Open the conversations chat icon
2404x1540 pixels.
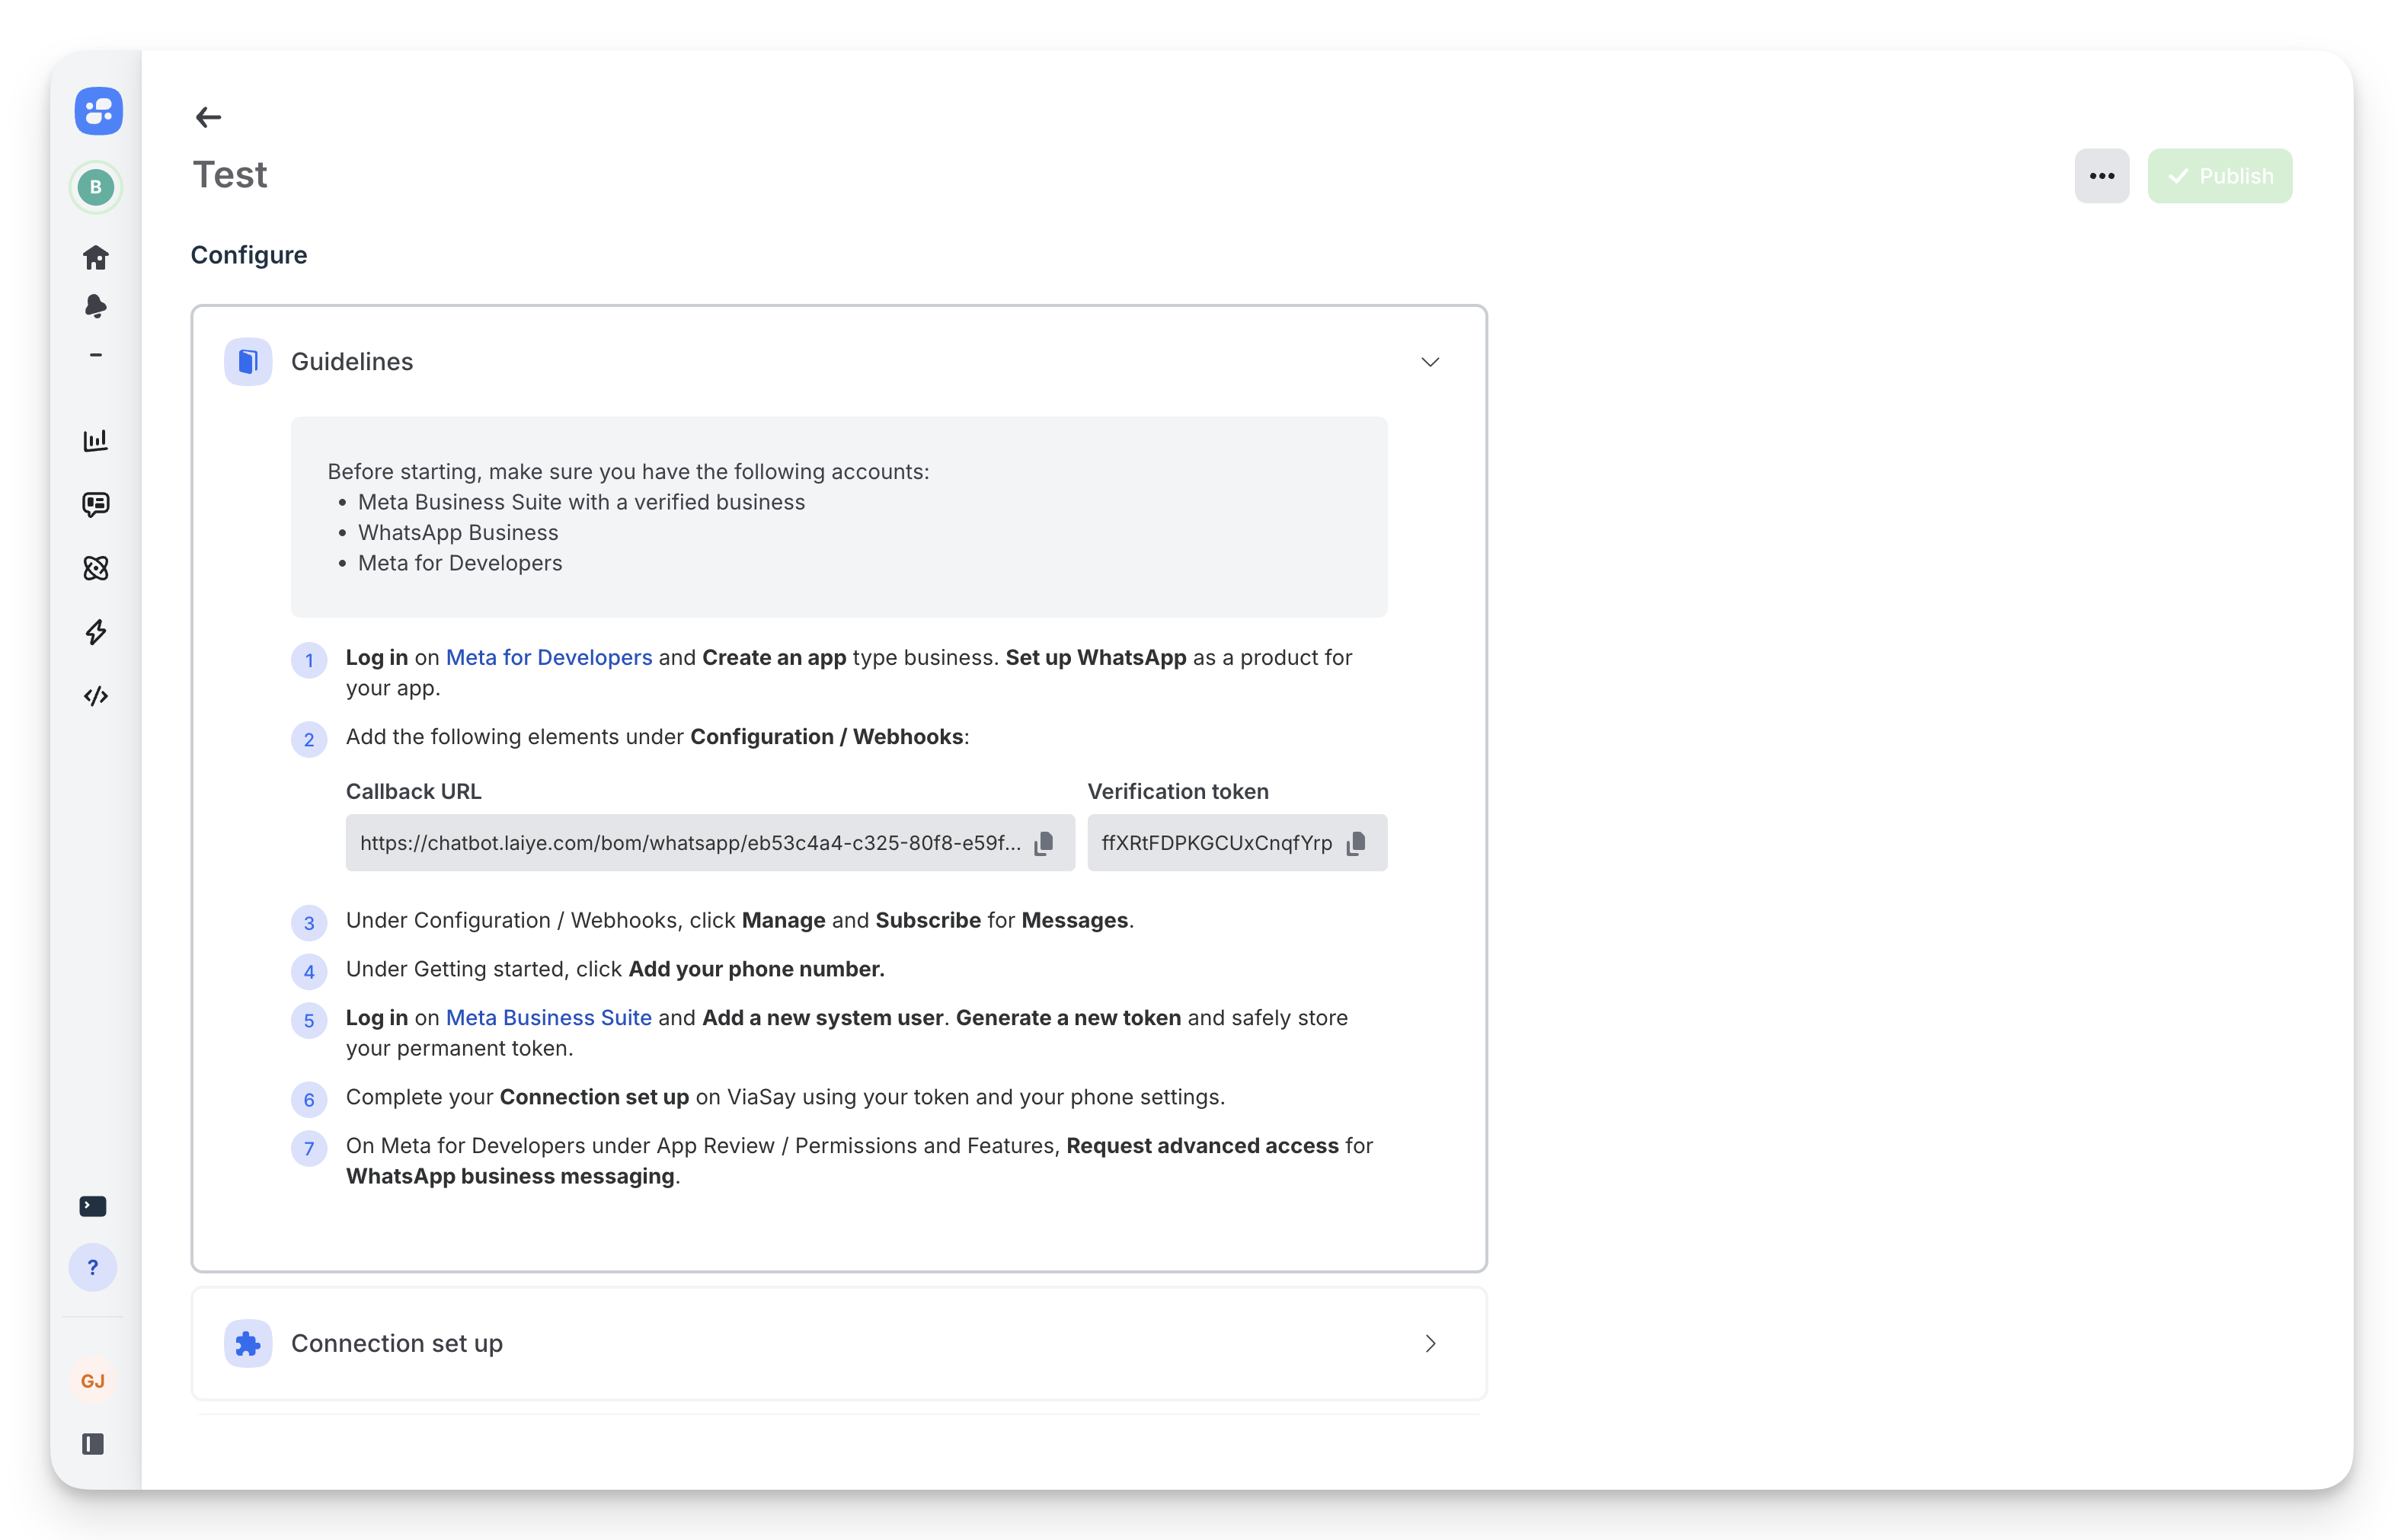(96, 504)
